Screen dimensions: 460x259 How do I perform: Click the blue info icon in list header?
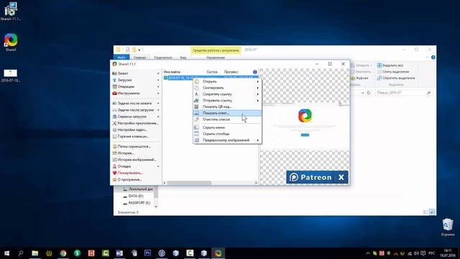click(254, 72)
